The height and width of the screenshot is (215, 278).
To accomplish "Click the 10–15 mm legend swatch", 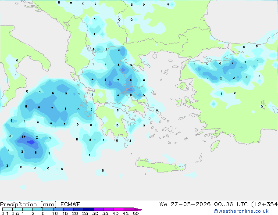I will (58, 209).
